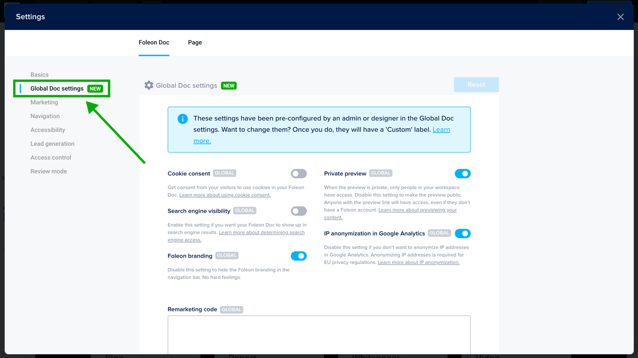Click the NEW badge in the Global Doc settings heading
Screen dimensions: 638x358
[x=229, y=86]
